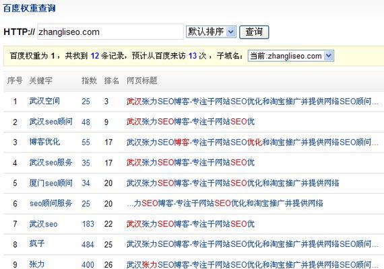This screenshot has width=384, height=269.
Task: Open keyword link 博客优化
Action: coord(44,142)
